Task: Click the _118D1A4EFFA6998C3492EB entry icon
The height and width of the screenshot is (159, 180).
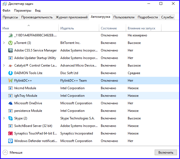Action: (11, 35)
